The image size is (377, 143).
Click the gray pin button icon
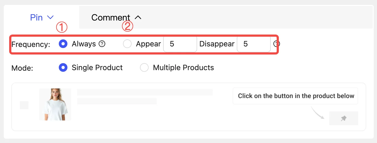click(344, 118)
